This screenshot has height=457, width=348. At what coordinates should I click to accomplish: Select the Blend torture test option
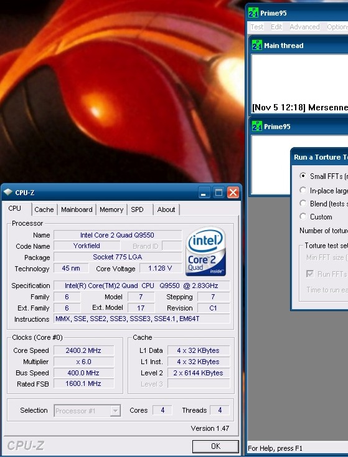pyautogui.click(x=303, y=203)
